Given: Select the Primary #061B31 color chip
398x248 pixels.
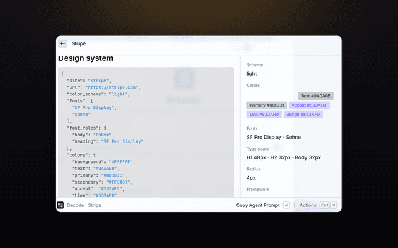Looking at the screenshot, I should click(267, 105).
